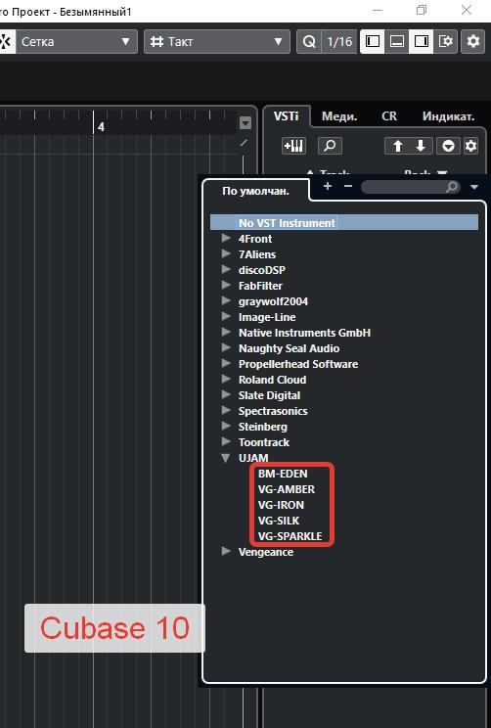Switch to the VSTi tab
Viewport: 491px width, 728px height.
click(x=286, y=116)
